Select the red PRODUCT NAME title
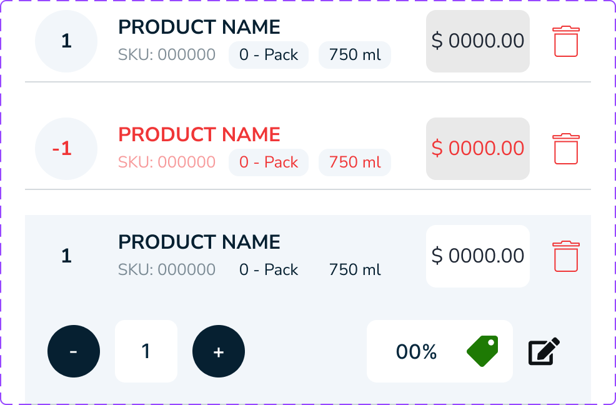 199,134
